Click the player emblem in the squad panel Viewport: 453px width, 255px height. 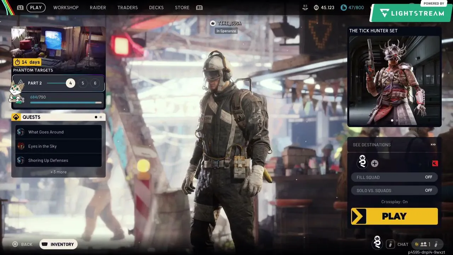point(362,162)
